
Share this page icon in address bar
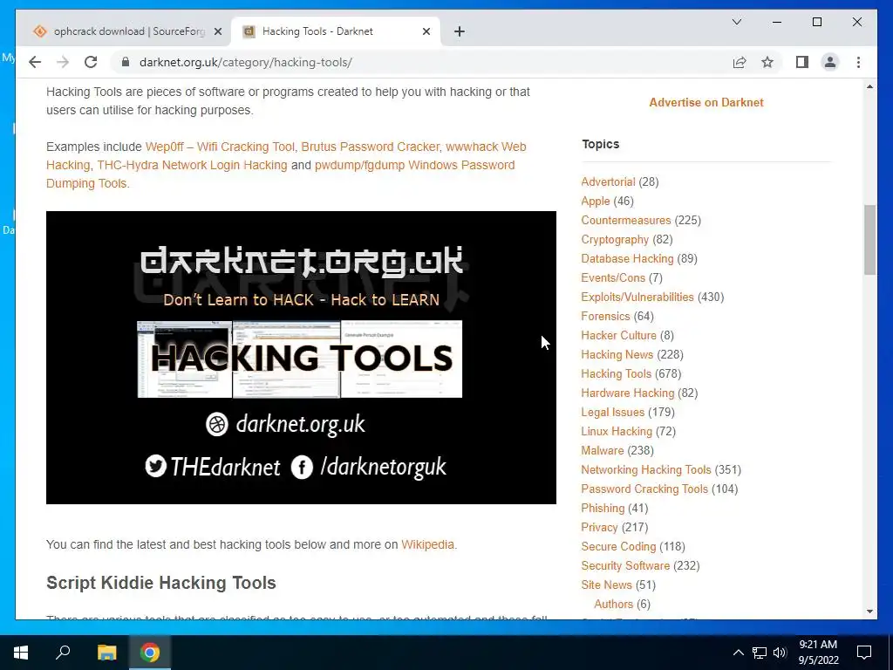point(740,62)
